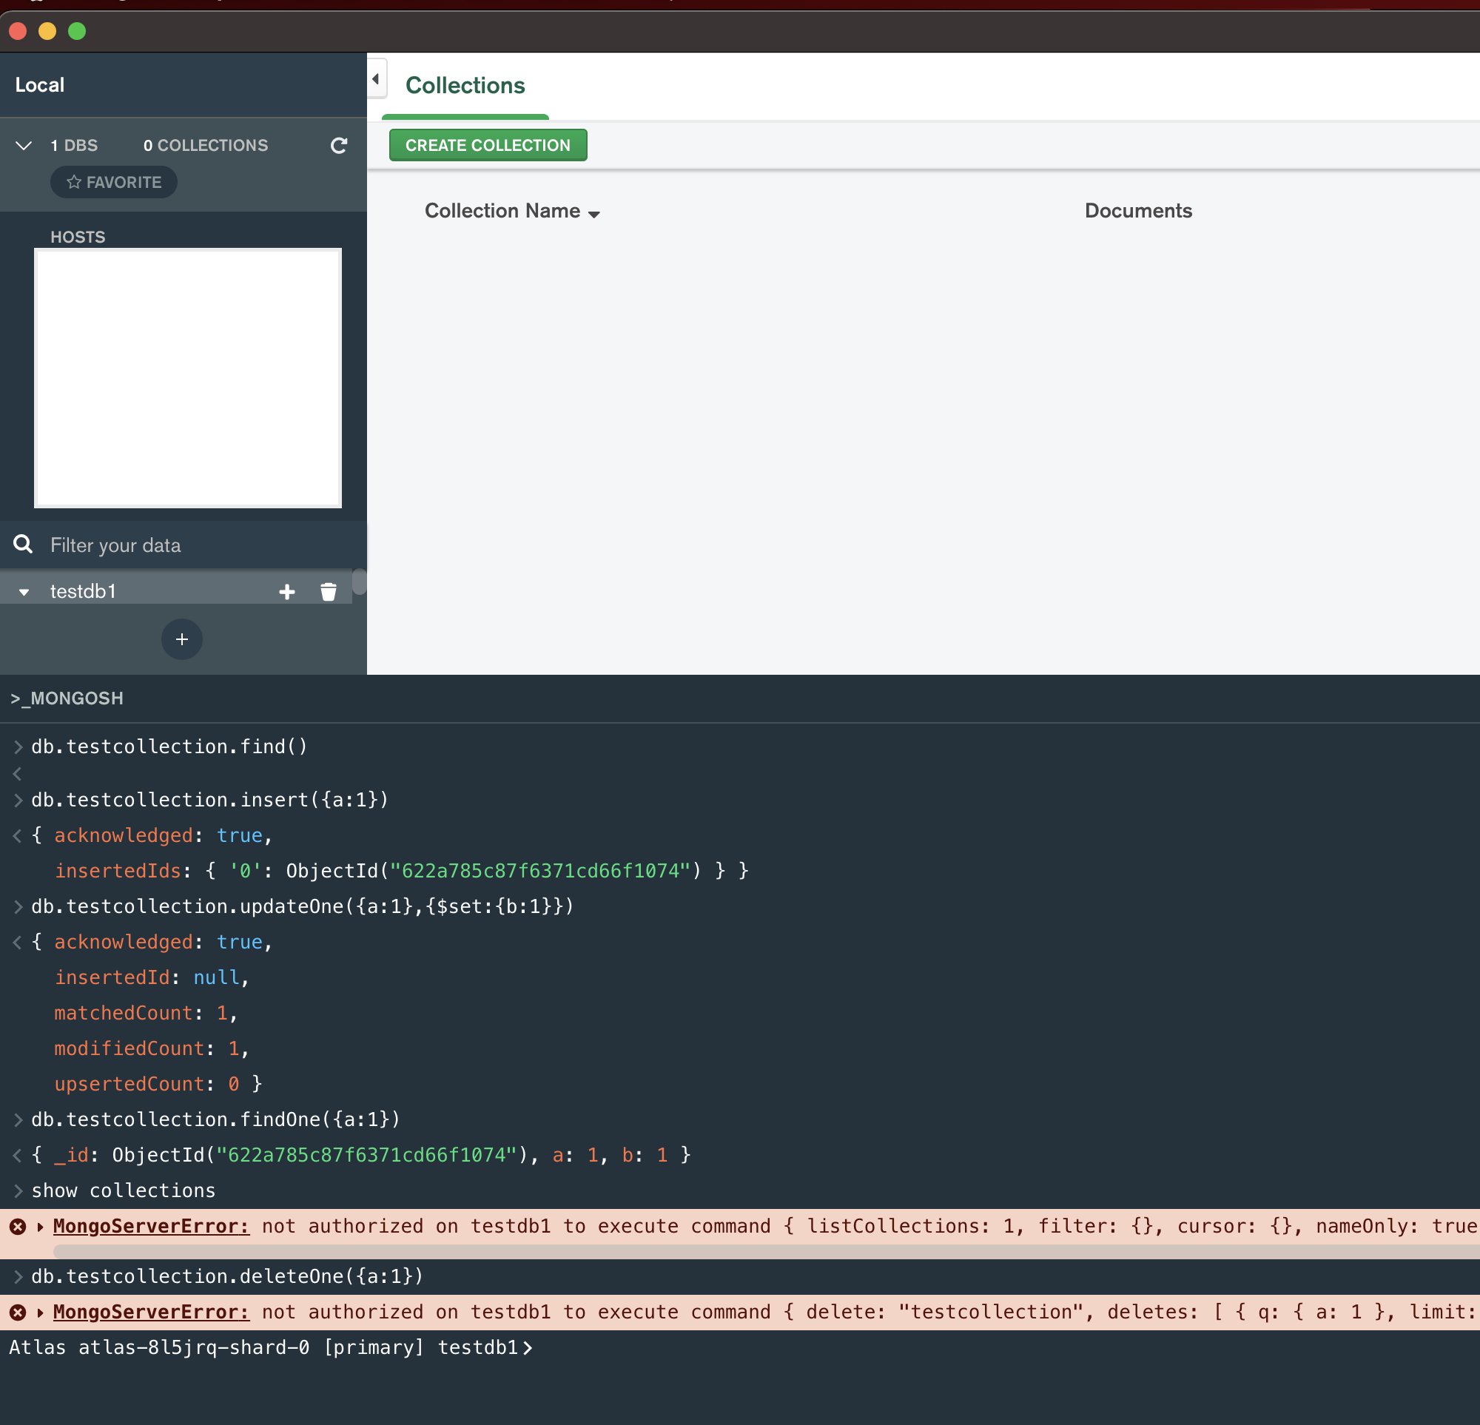1480x1425 pixels.
Task: Click inside the Filter your data field
Action: pos(151,544)
